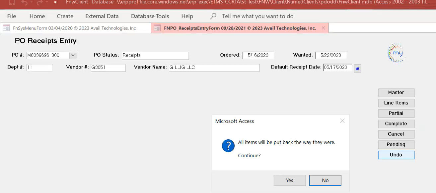The width and height of the screenshot is (436, 193).
Task: Click the Default Receipt Date input field
Action: point(337,68)
